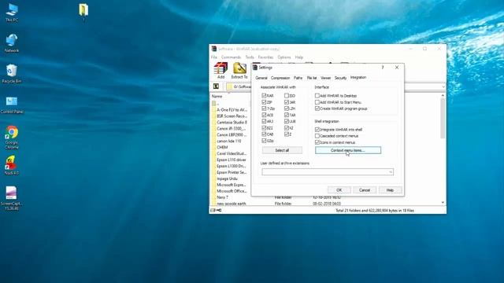
Task: Select the 'Camtasia Studio 8' folder row
Action: pos(231,123)
